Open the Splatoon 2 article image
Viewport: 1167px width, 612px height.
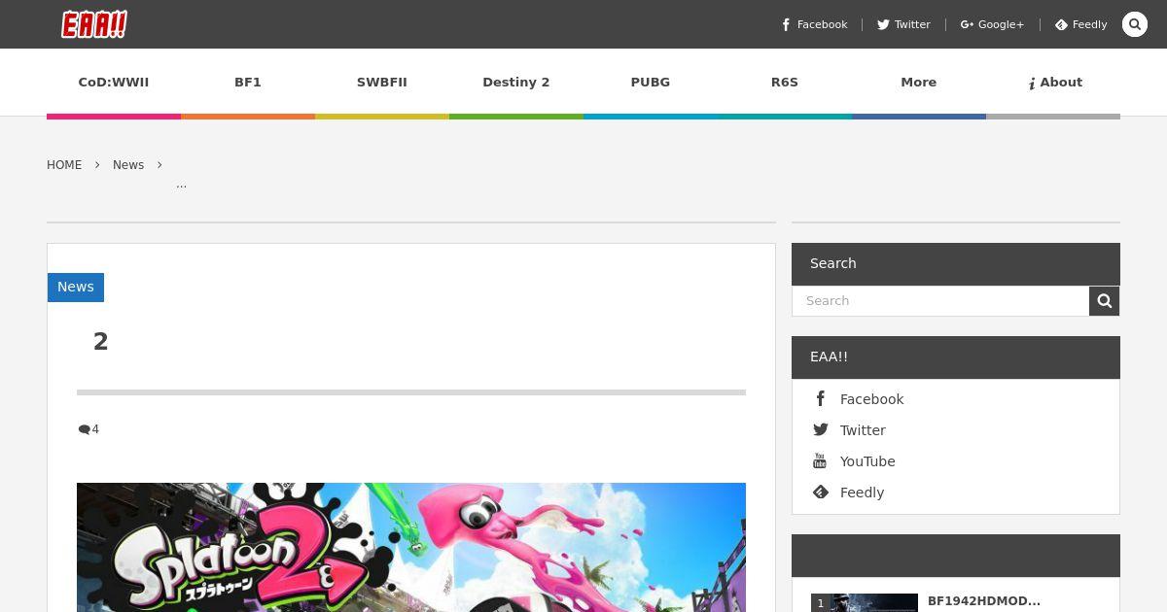click(411, 547)
